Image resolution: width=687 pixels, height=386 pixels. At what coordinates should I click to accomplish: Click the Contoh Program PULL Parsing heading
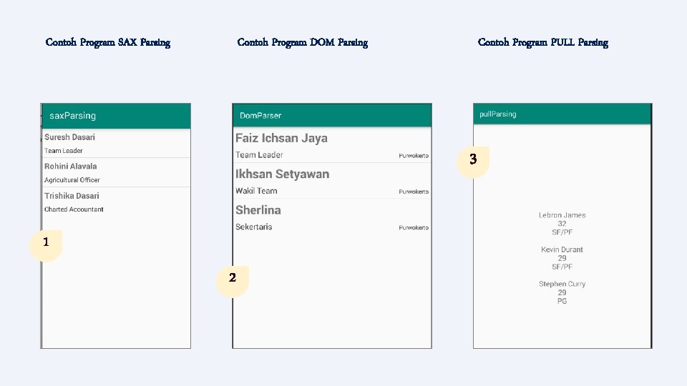tap(542, 42)
